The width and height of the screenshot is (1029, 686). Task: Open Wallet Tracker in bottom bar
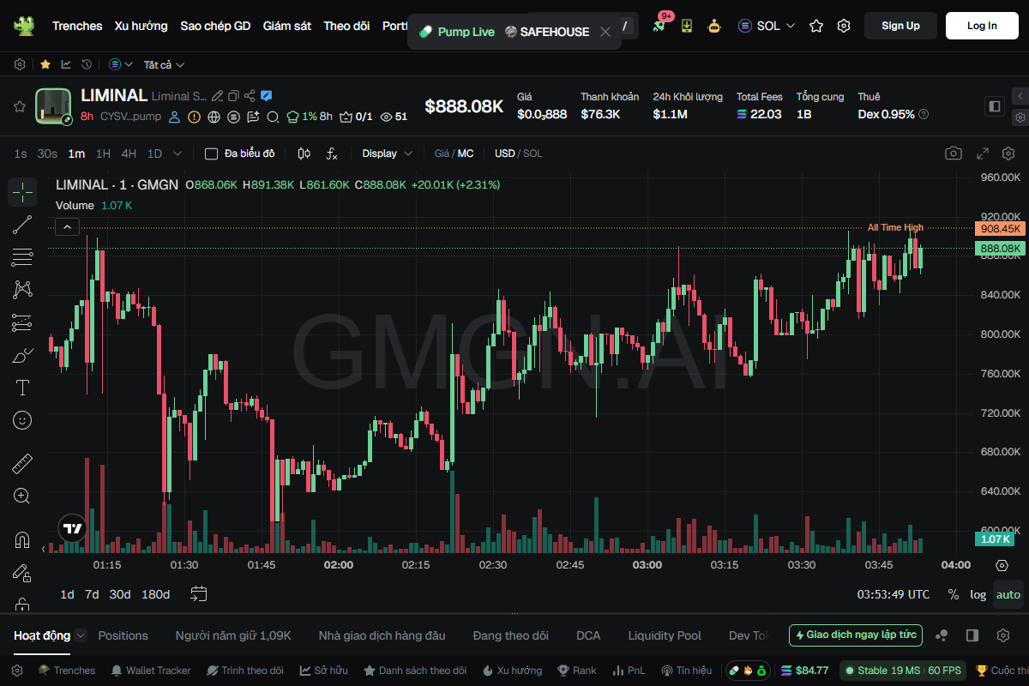(151, 671)
